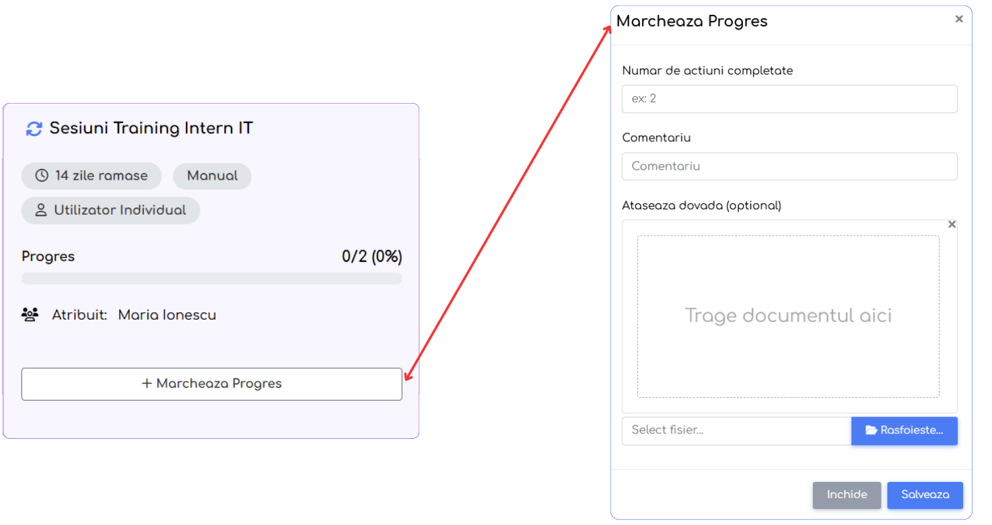Click the Trage documentul aici drop area
The image size is (992, 525).
tap(788, 316)
